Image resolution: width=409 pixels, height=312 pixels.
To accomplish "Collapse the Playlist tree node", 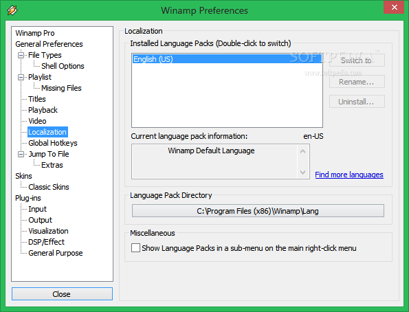I will [21, 77].
